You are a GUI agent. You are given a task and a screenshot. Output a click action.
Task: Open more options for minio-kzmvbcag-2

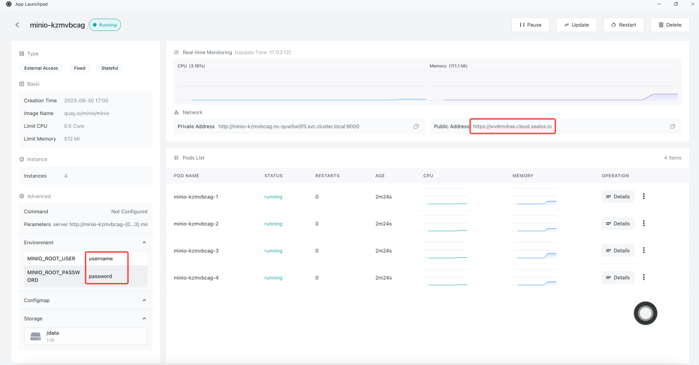(x=644, y=224)
